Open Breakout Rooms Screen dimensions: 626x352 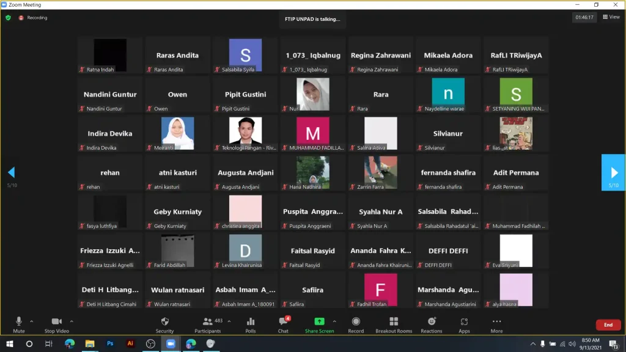click(394, 325)
